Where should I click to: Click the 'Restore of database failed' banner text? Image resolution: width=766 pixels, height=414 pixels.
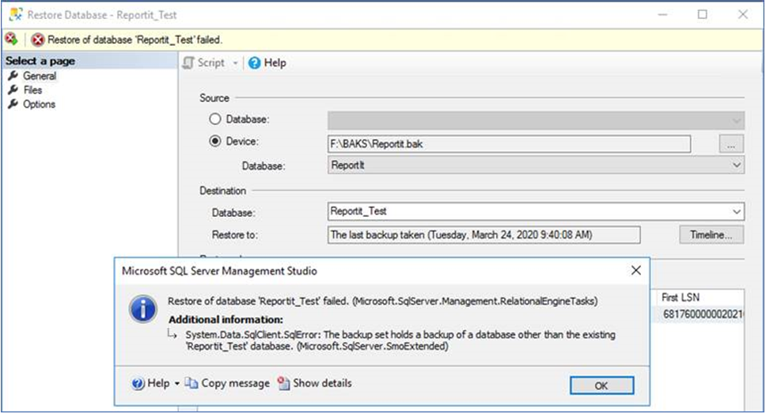135,40
